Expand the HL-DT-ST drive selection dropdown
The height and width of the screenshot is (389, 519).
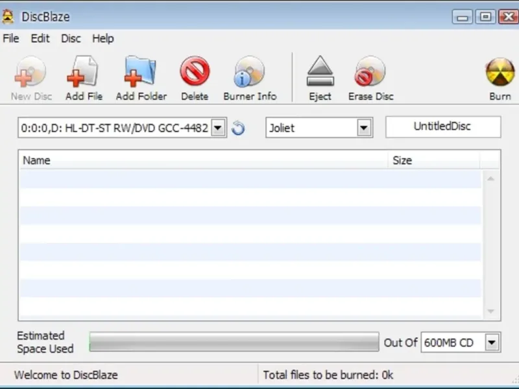pyautogui.click(x=218, y=127)
